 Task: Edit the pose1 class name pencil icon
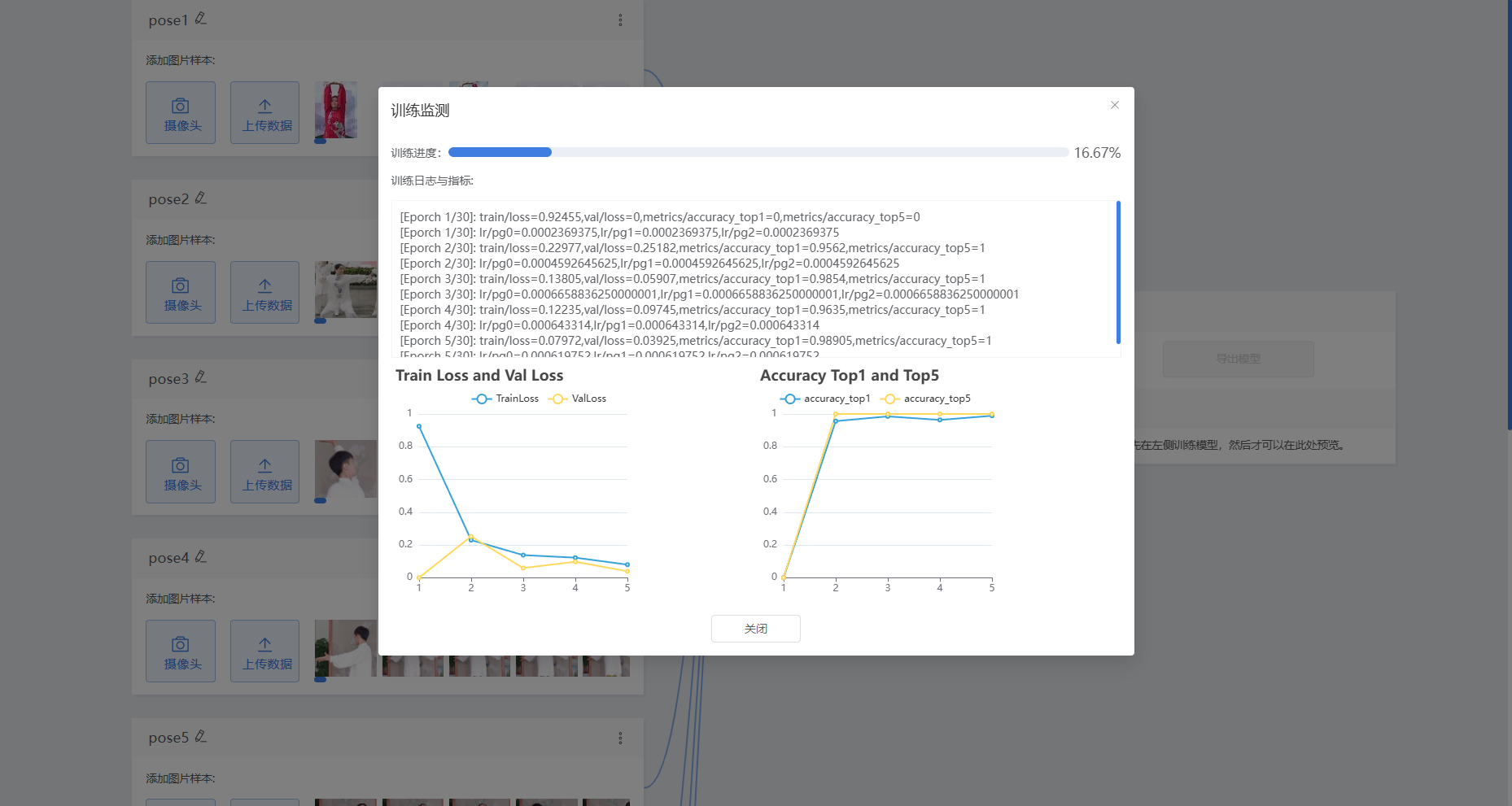[x=201, y=19]
